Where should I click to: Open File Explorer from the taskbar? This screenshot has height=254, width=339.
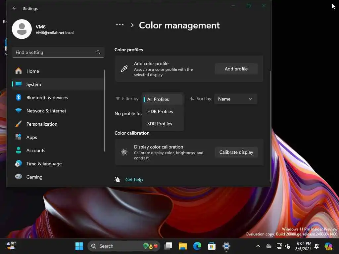point(183,246)
